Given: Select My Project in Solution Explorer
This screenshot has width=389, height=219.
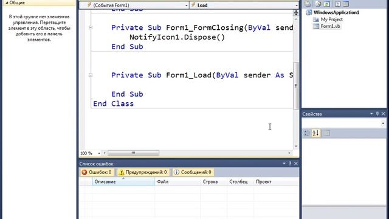Looking at the screenshot, I should coord(332,19).
